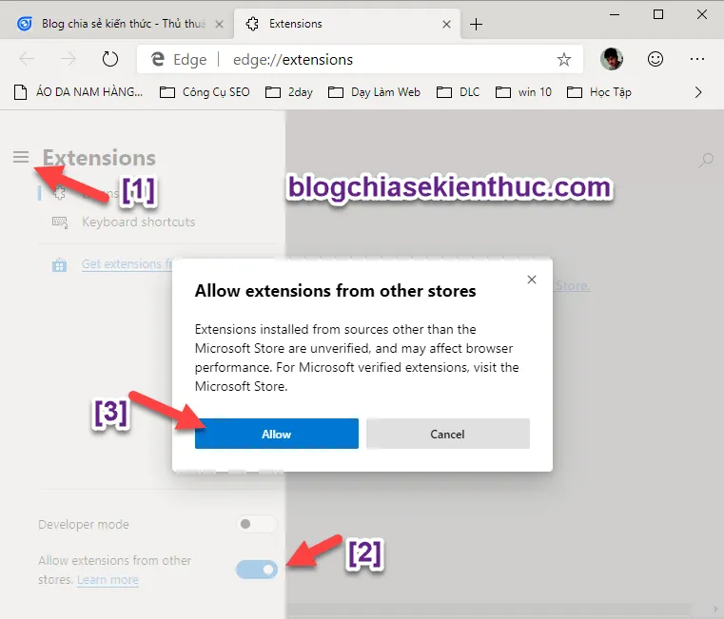The image size is (724, 619).
Task: Select the Extensions tab
Action: (347, 24)
